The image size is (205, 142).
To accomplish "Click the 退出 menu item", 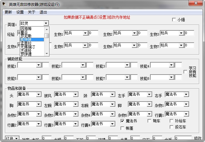I will (43, 12).
